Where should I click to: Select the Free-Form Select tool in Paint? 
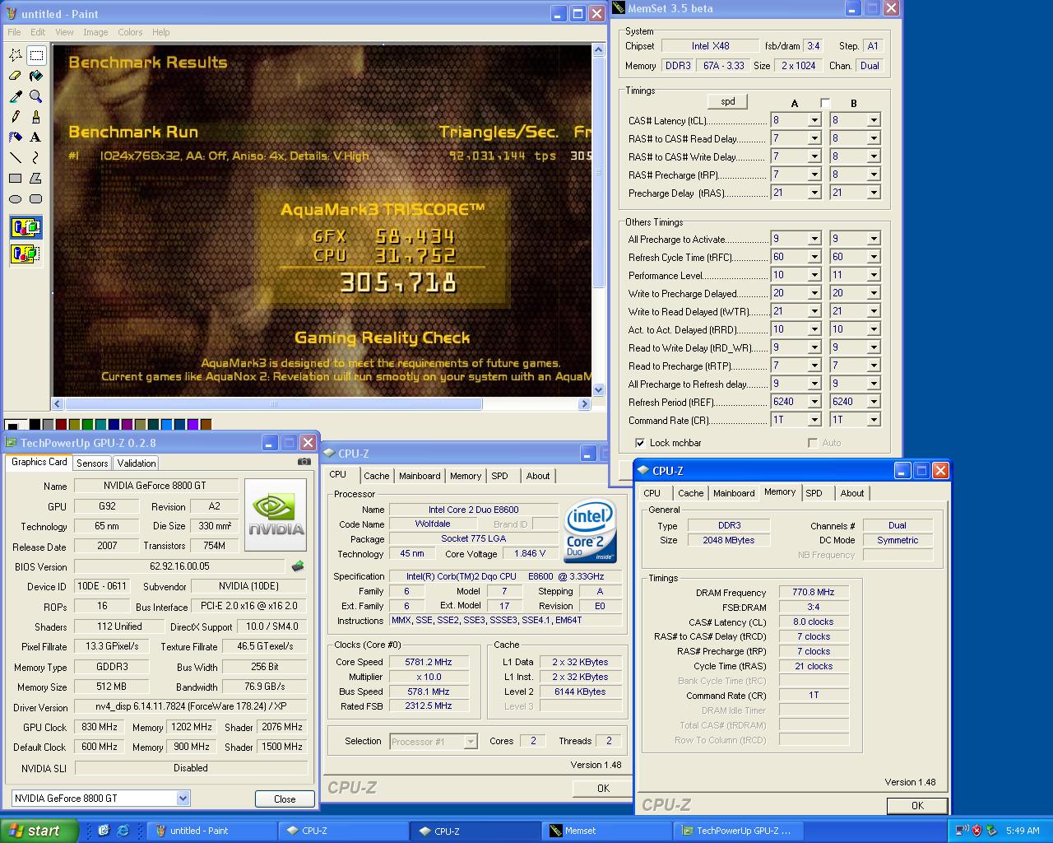tap(15, 55)
